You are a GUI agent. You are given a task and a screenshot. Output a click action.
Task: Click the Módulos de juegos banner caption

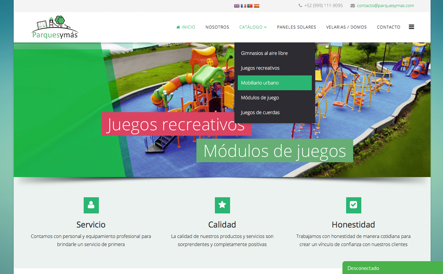coord(275,151)
